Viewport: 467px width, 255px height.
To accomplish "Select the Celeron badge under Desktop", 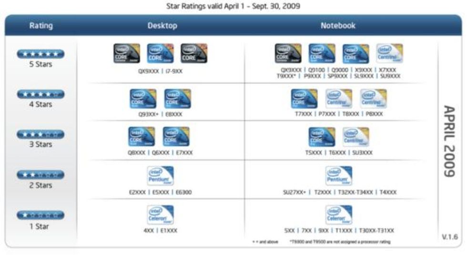I will coord(161,215).
